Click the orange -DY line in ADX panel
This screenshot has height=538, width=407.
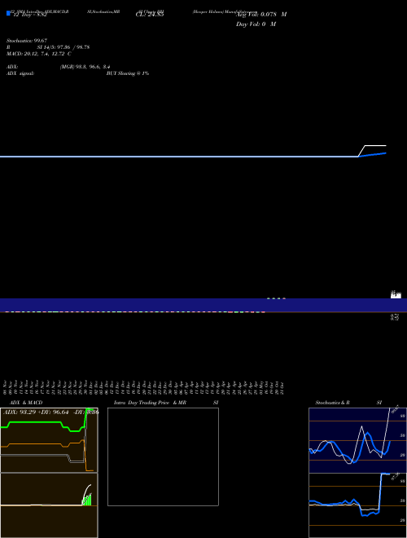pyautogui.click(x=34, y=444)
